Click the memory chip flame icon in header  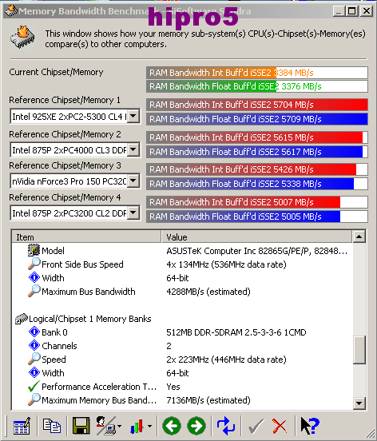[x=22, y=38]
